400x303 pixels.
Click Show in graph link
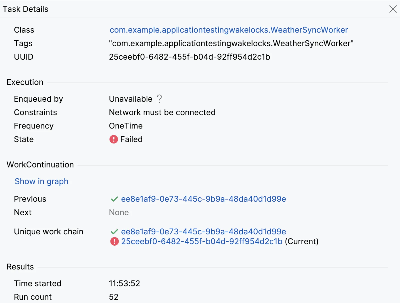[41, 181]
